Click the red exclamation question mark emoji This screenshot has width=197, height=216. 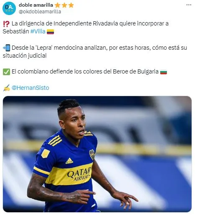[x=6, y=24]
